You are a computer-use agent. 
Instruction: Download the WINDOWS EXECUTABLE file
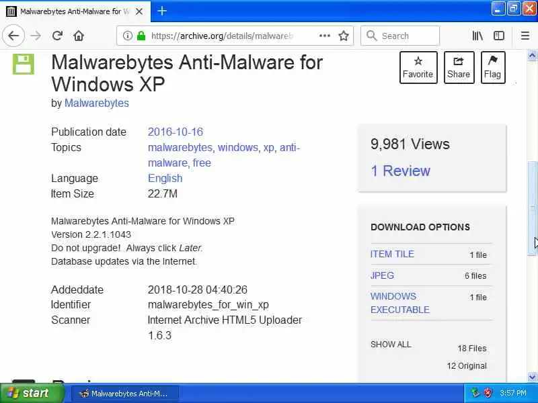coord(400,303)
